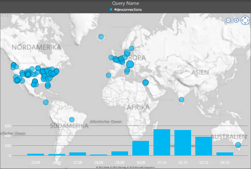Screen dimensions: 251x169
Task: Select the data bubble in South America
Action: (x=72, y=120)
